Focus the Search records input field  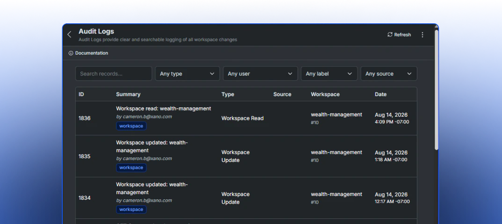pos(114,73)
